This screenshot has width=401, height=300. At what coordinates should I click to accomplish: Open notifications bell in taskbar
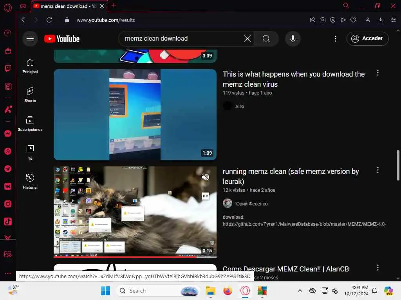coord(374,291)
